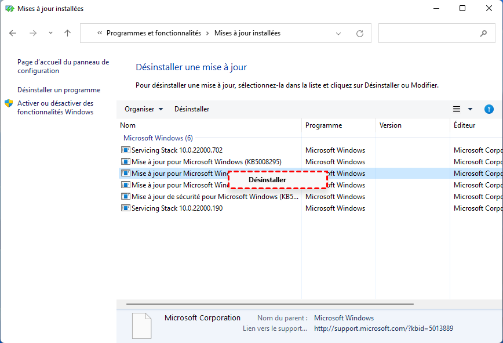Click Désinstaller in the toolbar
This screenshot has width=503, height=343.
[192, 109]
